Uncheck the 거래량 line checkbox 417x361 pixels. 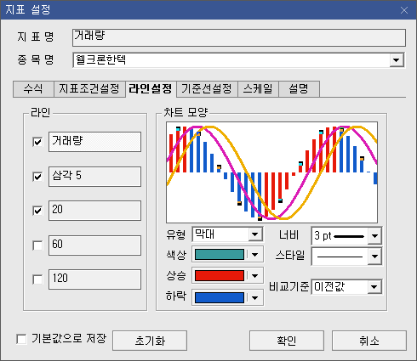click(37, 142)
